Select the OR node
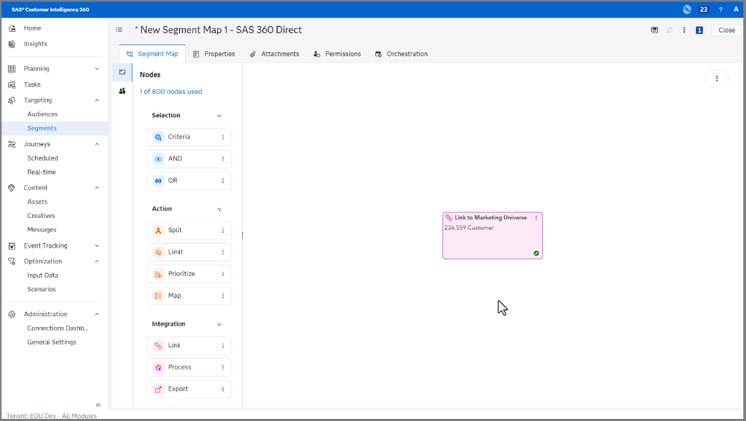This screenshot has width=746, height=421. (x=189, y=181)
